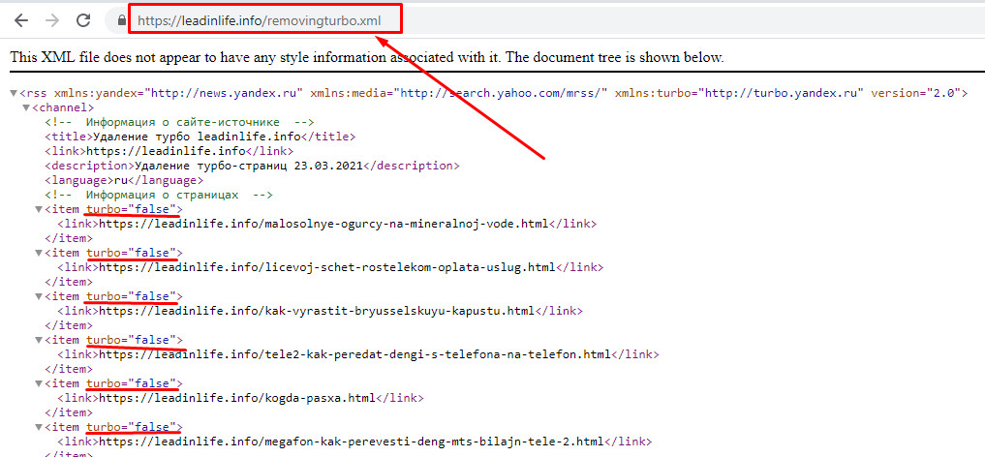Collapse the item with the megafon-kak-perevesti link
The width and height of the screenshot is (985, 457).
click(x=39, y=427)
